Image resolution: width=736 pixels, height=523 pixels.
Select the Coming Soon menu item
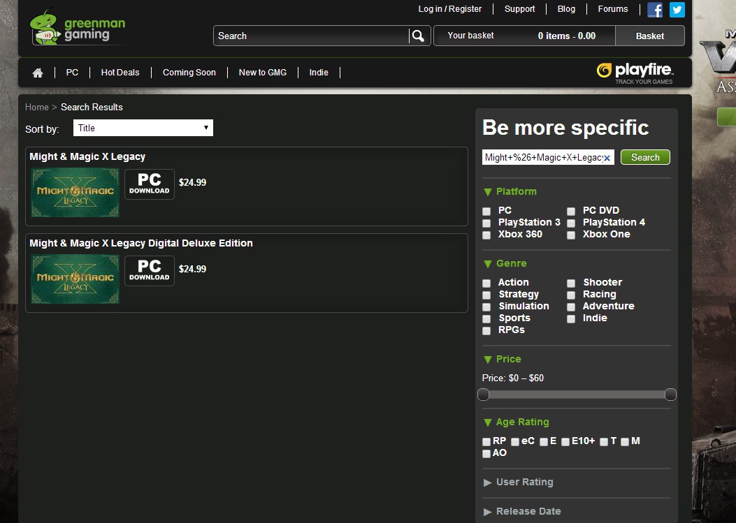(189, 73)
